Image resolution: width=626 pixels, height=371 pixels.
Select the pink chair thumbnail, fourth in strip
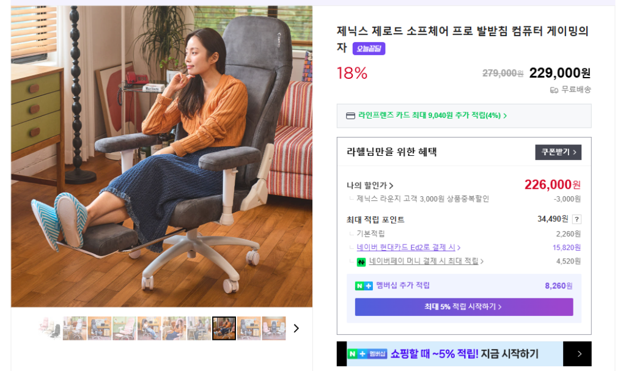(124, 328)
